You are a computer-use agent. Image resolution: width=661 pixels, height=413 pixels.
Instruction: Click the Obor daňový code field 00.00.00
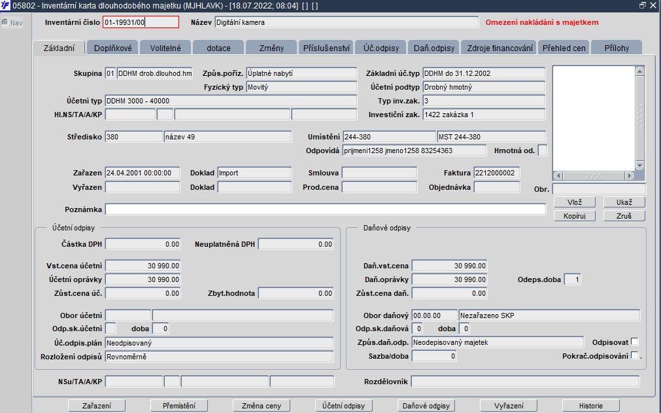434,315
